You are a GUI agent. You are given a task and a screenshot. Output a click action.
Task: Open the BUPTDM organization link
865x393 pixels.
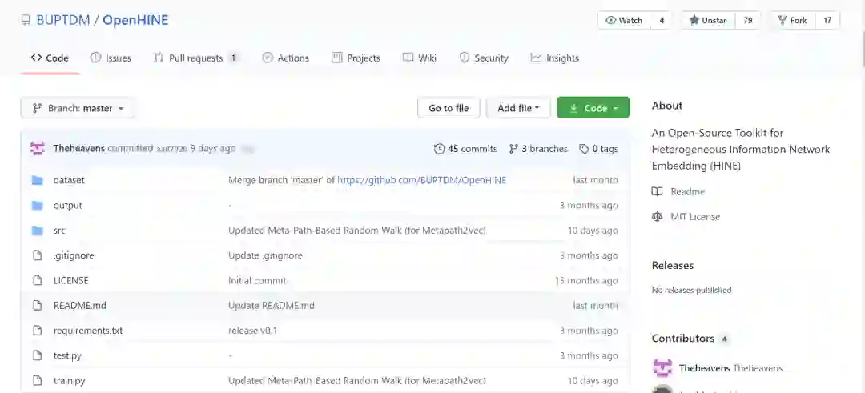click(x=63, y=20)
